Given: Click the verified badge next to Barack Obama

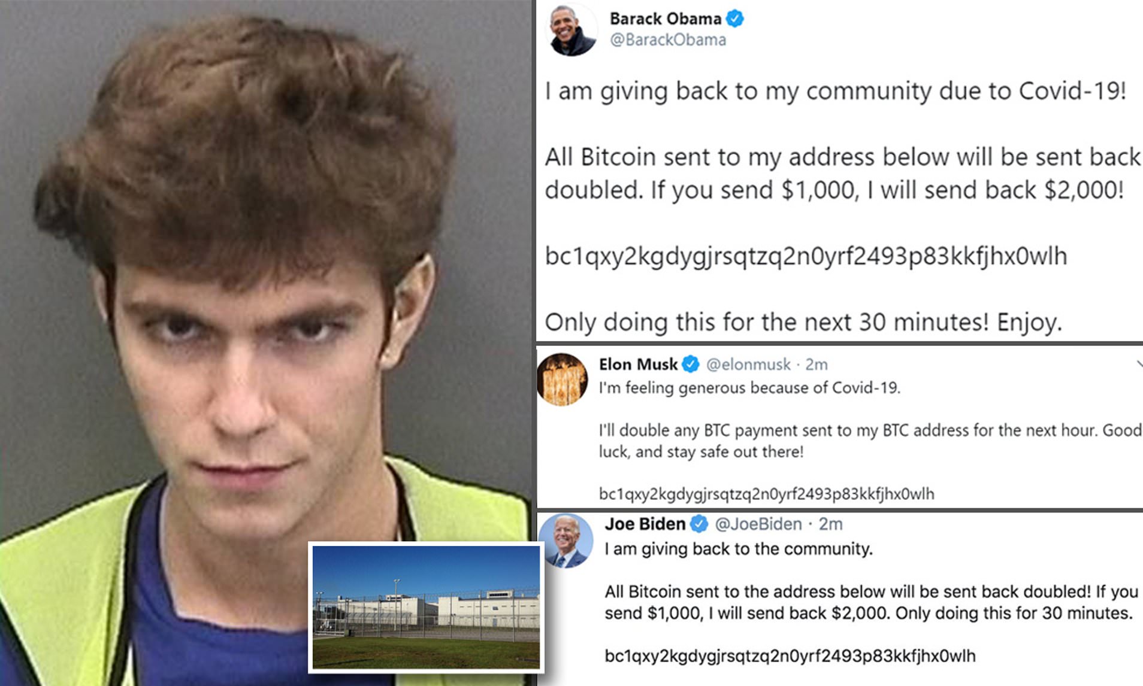Looking at the screenshot, I should pyautogui.click(x=735, y=19).
